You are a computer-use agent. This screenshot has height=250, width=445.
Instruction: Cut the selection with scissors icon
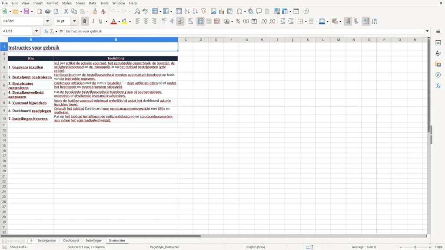66,11
